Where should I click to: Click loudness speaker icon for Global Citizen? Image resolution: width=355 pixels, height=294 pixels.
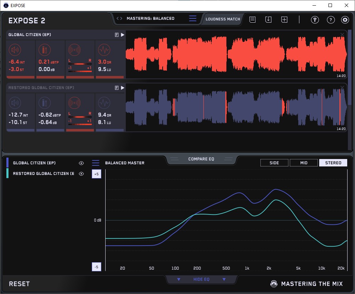pos(15,50)
